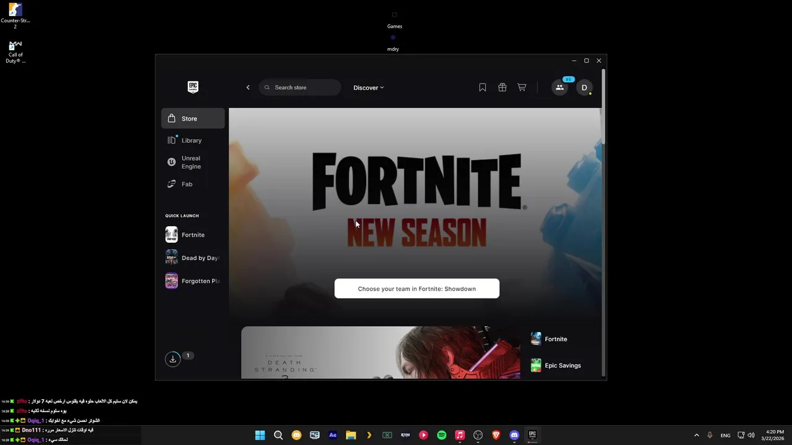Open the shopping cart icon

point(522,87)
